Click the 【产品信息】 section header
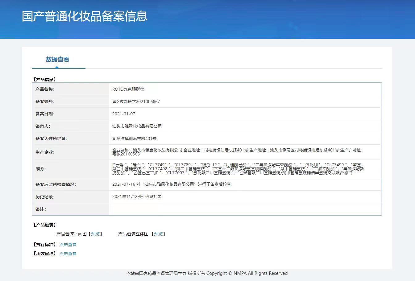The image size is (415, 281). point(44,79)
